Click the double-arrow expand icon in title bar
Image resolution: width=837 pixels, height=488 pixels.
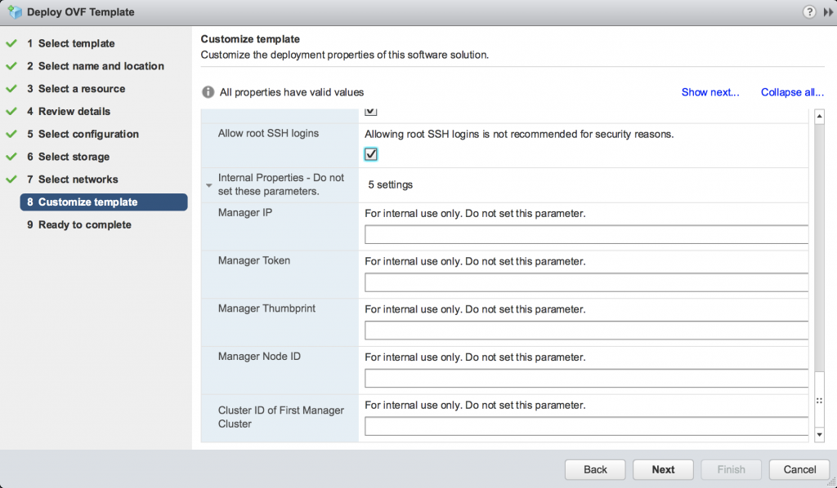[x=828, y=12]
